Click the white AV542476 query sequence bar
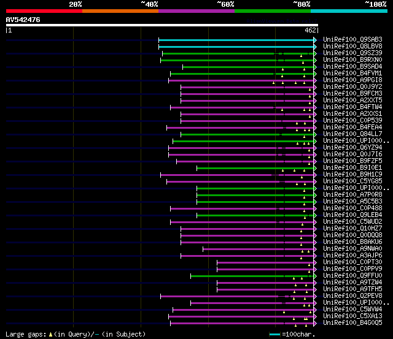393x339 pixels. [162, 25]
